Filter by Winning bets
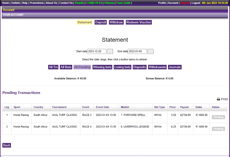 pos(102,67)
